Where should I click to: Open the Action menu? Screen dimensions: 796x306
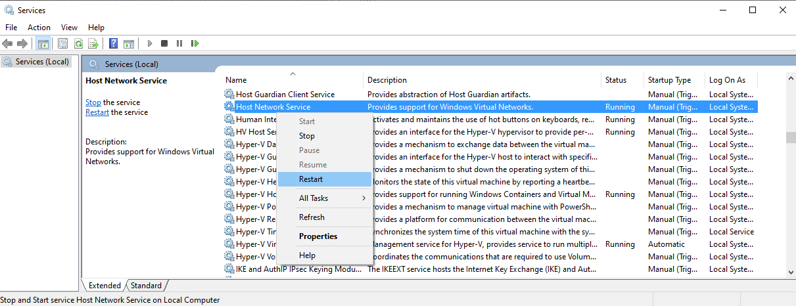(x=39, y=28)
